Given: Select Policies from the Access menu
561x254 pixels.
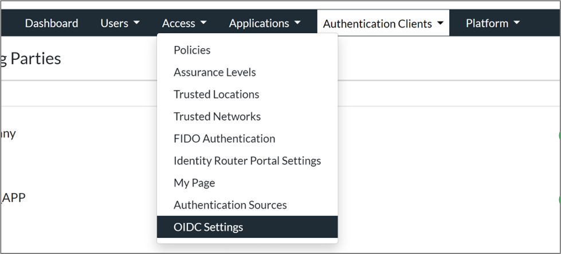Looking at the screenshot, I should tap(192, 50).
